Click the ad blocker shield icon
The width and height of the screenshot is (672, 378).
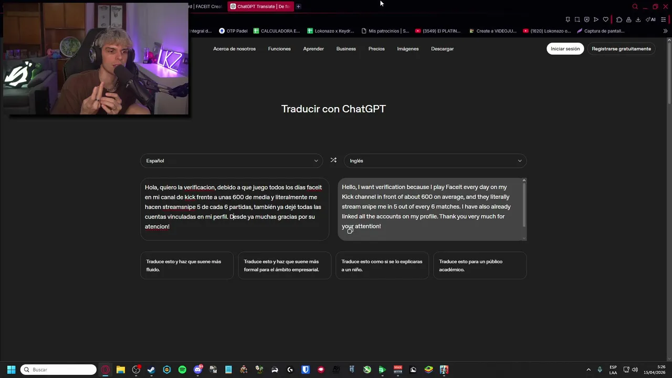click(x=586, y=19)
